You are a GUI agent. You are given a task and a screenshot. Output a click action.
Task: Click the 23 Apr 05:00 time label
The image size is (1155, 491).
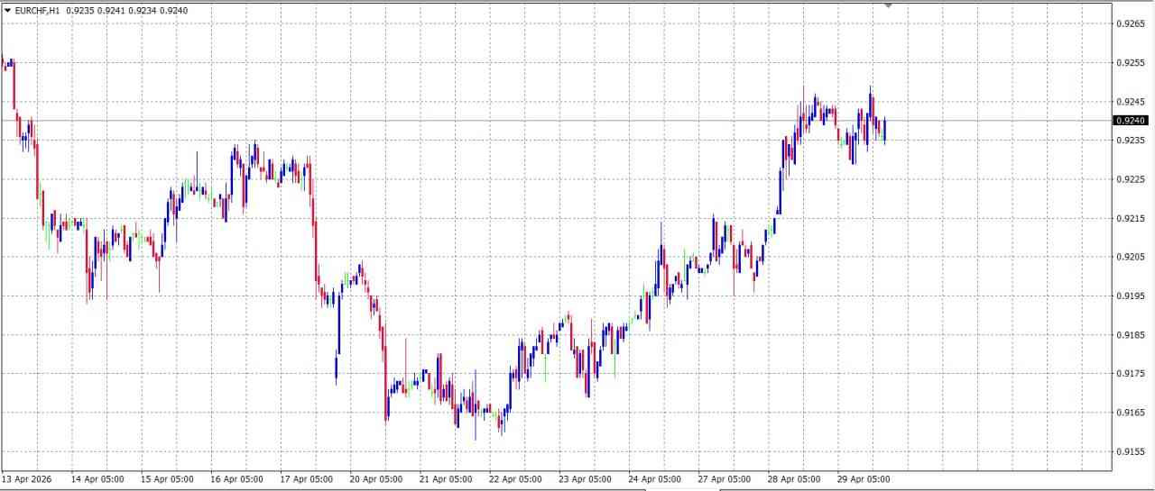coord(585,479)
